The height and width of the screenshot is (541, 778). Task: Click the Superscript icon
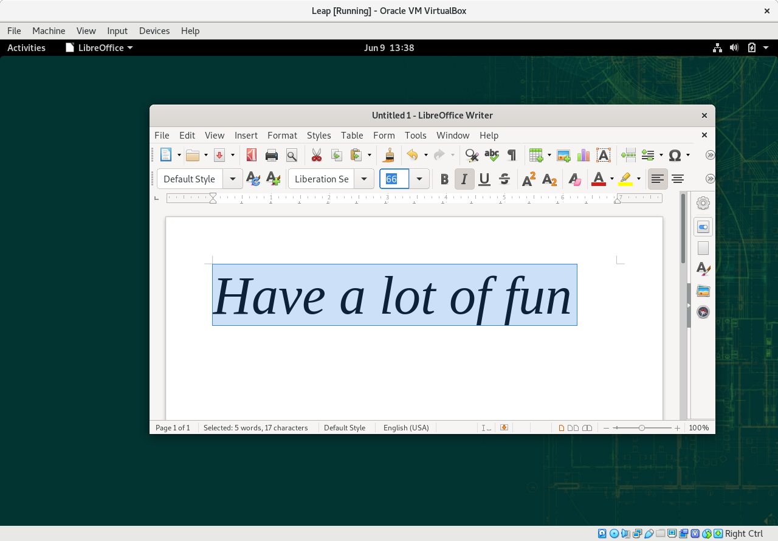tap(529, 179)
